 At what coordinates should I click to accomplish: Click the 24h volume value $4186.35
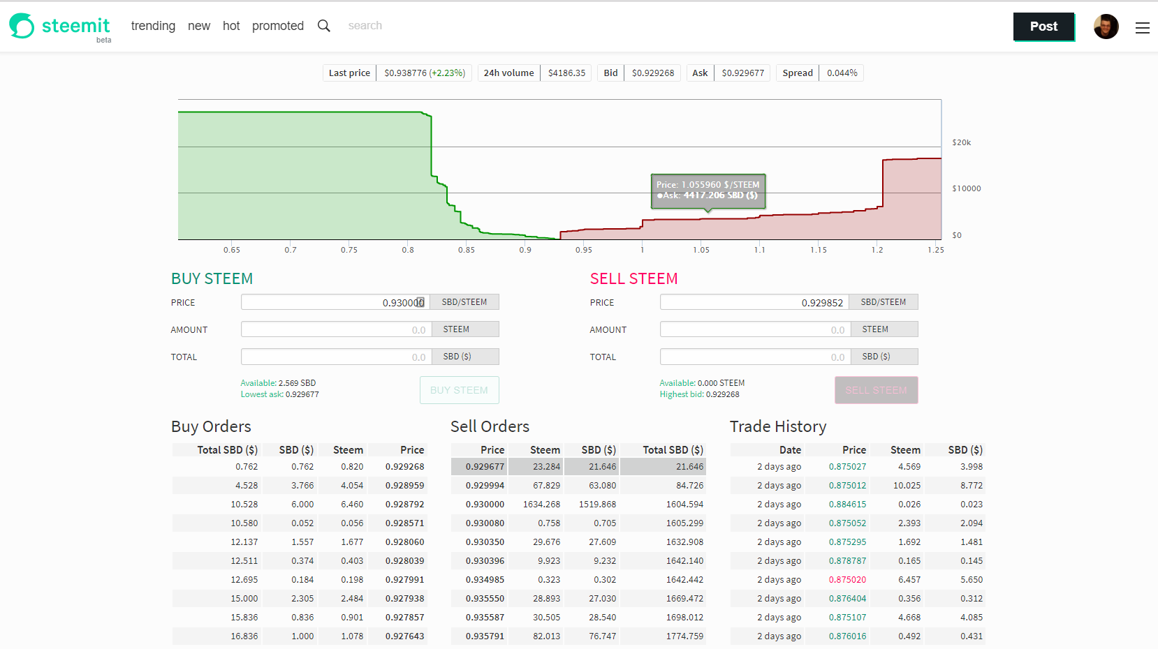(566, 73)
